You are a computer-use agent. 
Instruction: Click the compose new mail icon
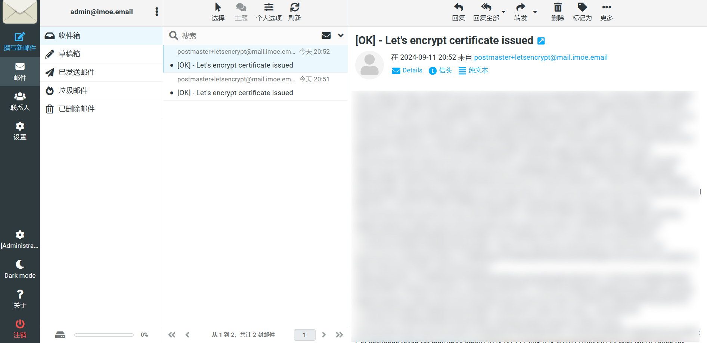pos(20,37)
